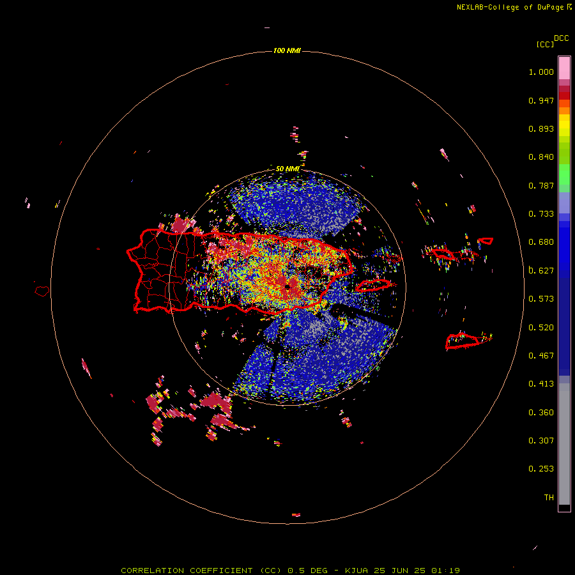
Task: Pick the light pink swatch atop colorbar
Action: coord(564,68)
